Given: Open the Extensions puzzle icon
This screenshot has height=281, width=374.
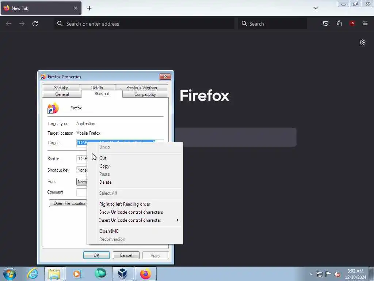Looking at the screenshot, I should point(339,23).
